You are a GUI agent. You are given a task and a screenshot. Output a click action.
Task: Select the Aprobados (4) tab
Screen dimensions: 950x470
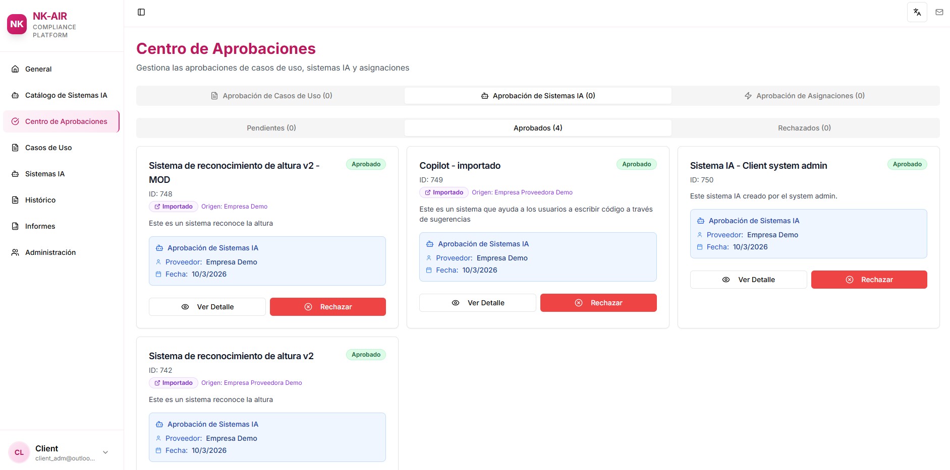click(538, 128)
